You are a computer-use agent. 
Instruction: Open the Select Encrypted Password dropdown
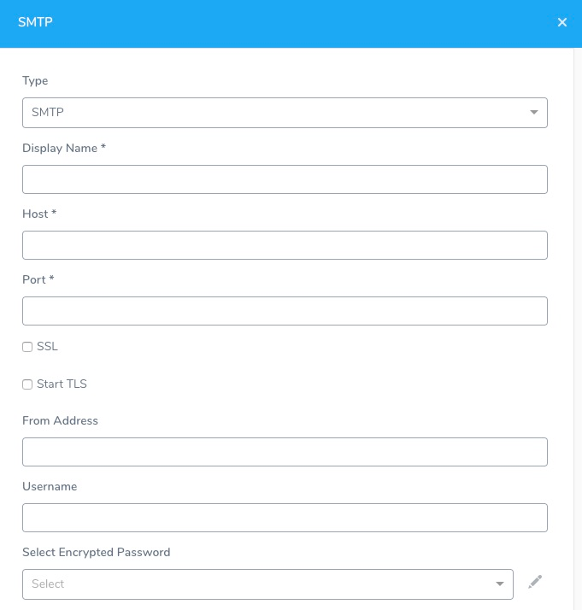coord(267,584)
